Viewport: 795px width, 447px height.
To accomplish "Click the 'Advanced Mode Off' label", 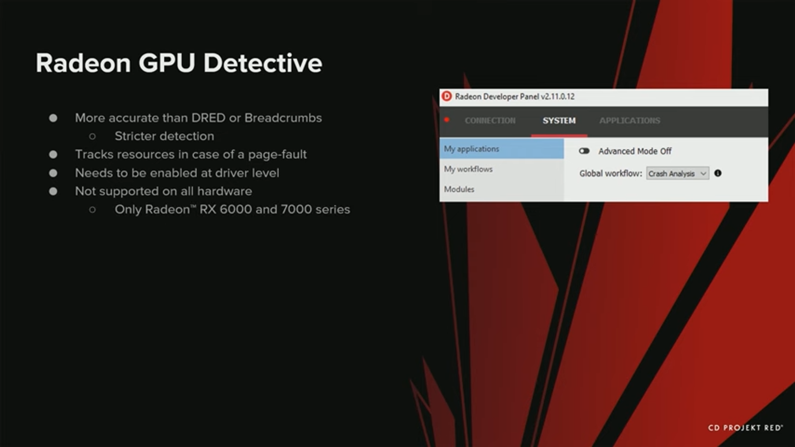I will (x=635, y=151).
